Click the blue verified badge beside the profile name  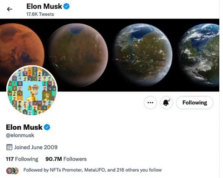[x=47, y=127]
